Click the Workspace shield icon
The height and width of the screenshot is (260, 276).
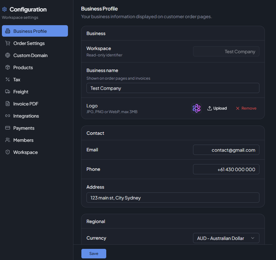point(8,152)
